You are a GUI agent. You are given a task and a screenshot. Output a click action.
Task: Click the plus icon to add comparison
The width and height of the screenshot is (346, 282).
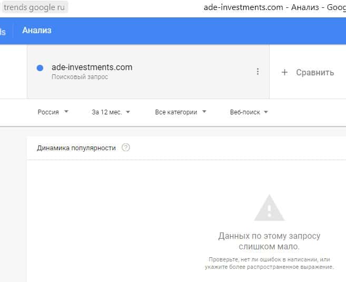click(x=284, y=72)
